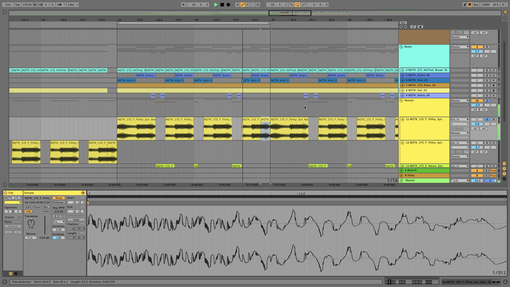Open the clip color dropdown
Viewport: 510px width, 287px height.
[x=13, y=202]
